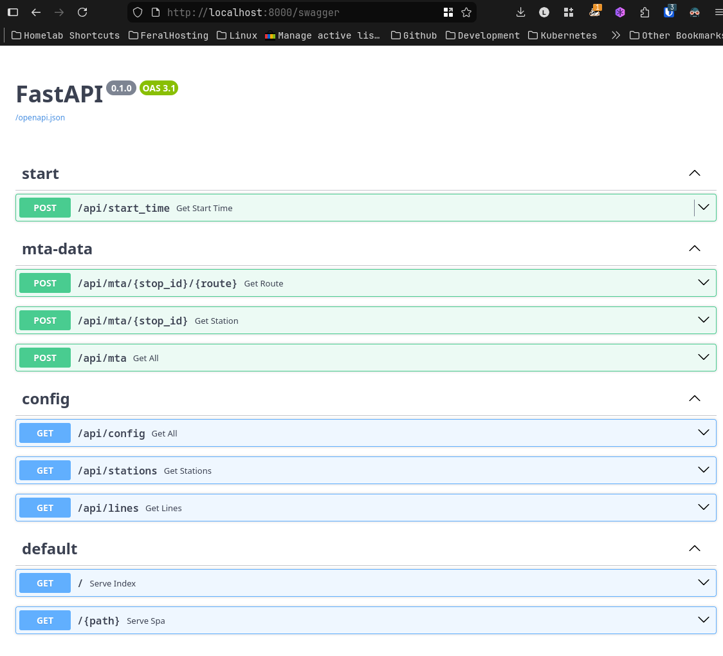Bookmark this page with the star icon

tap(466, 12)
